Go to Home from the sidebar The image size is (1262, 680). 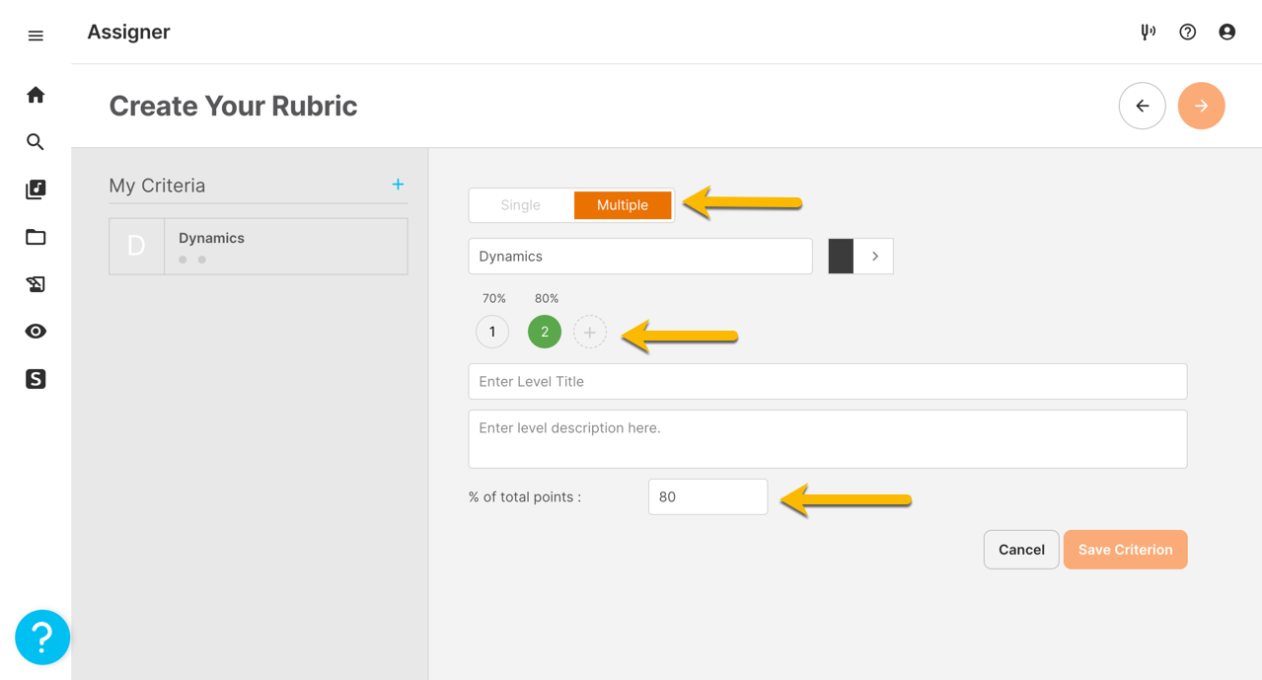pos(36,95)
